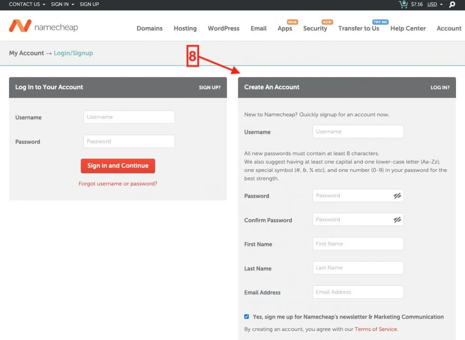Click SIGN UP in the top bar

(89, 4)
